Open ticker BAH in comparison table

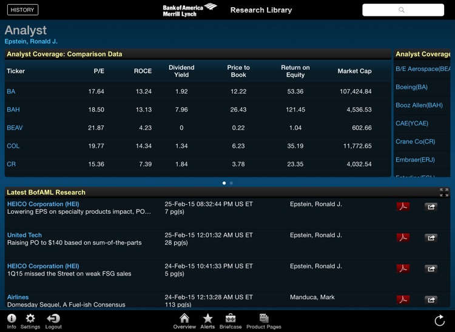pyautogui.click(x=13, y=110)
